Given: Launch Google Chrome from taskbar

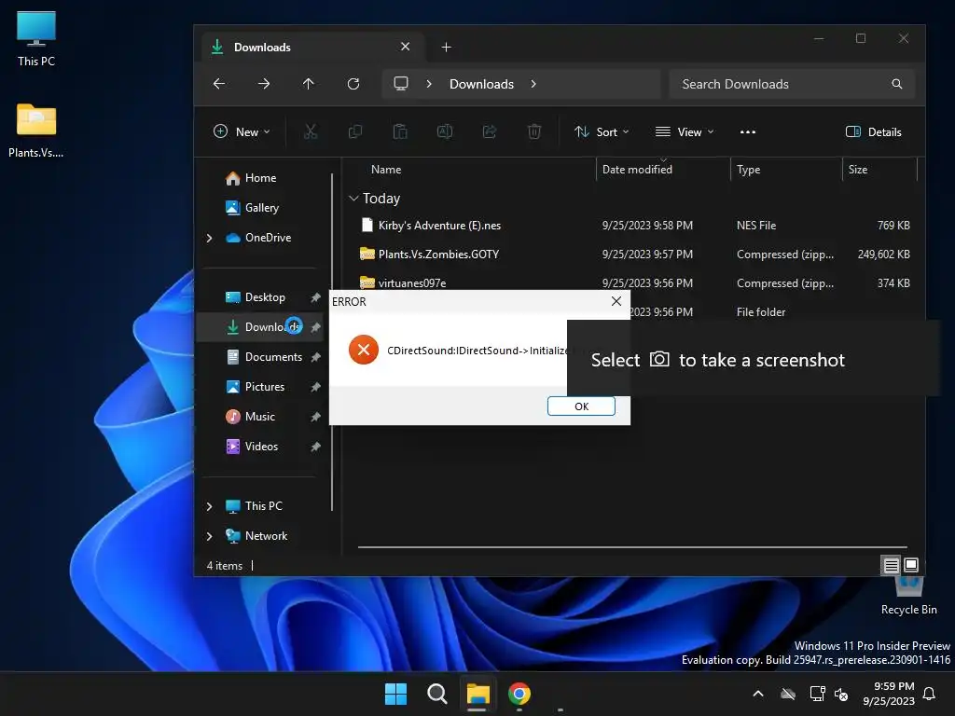Looking at the screenshot, I should (x=519, y=694).
